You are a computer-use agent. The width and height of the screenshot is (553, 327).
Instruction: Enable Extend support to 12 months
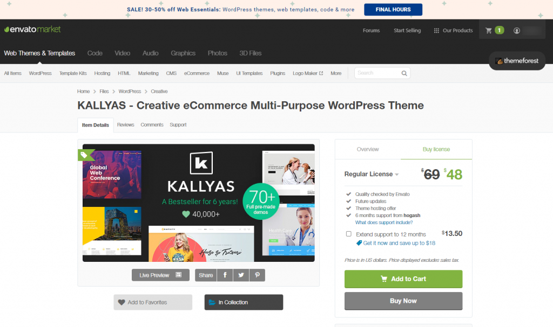click(x=348, y=234)
